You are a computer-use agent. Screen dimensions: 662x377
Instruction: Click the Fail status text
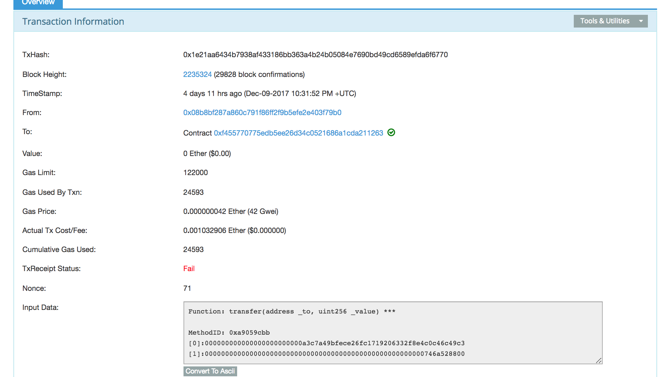(x=189, y=269)
